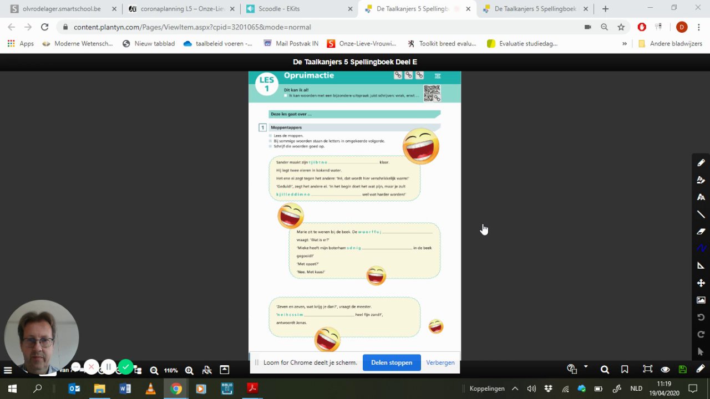Screen dimensions: 710x399
Task: Zoom in with the plus magnifier
Action: pos(189,370)
